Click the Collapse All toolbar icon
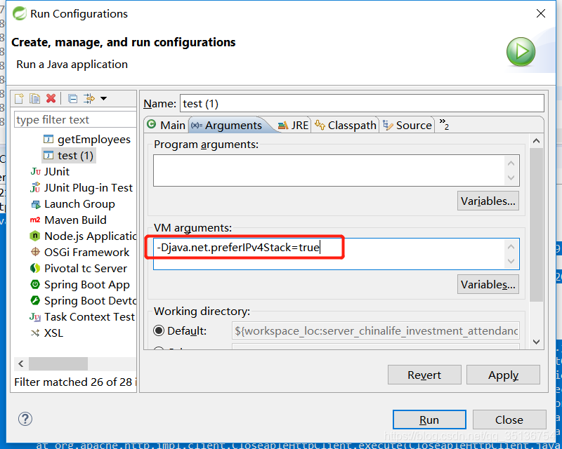Screen dimensions: 562x449 tap(73, 98)
